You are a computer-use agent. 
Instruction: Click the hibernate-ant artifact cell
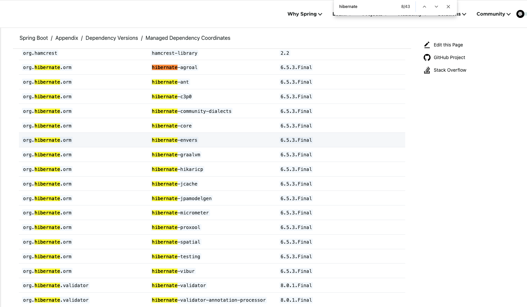(x=170, y=82)
